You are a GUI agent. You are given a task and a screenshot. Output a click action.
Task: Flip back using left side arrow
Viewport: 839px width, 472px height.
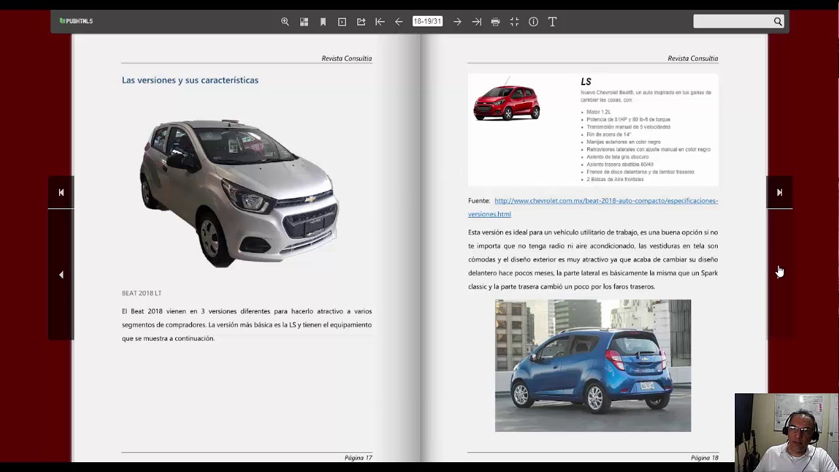click(61, 275)
